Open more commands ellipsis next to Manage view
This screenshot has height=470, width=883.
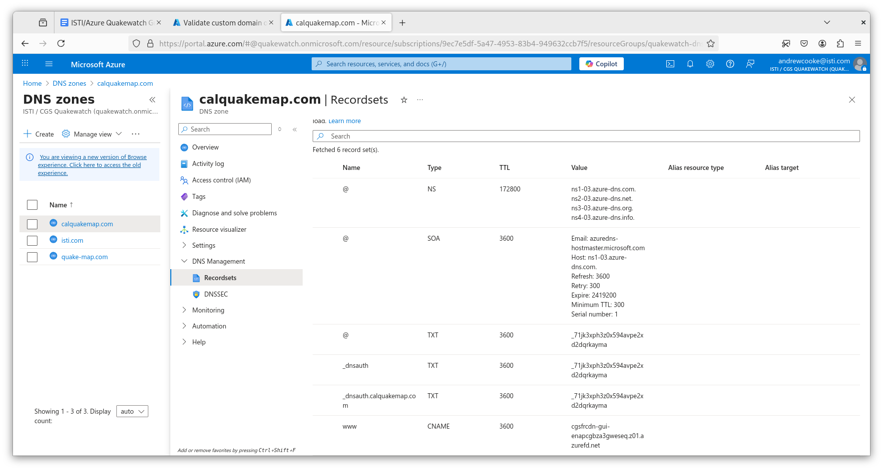(135, 134)
